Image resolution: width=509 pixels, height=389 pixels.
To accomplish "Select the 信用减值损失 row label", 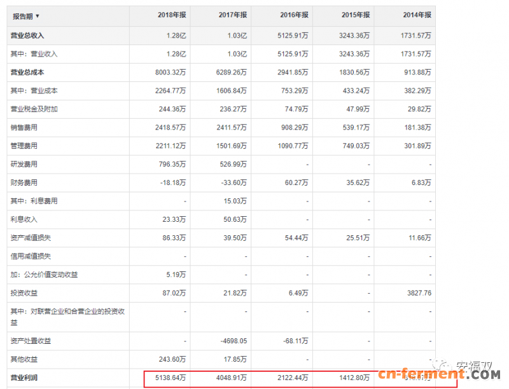I will [31, 256].
